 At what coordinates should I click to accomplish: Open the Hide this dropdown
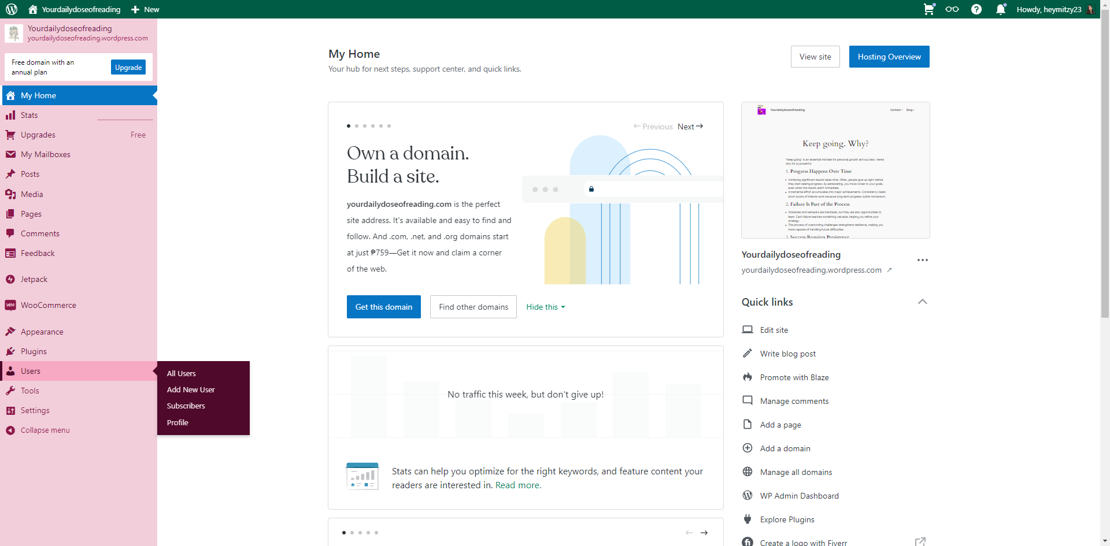click(x=546, y=307)
